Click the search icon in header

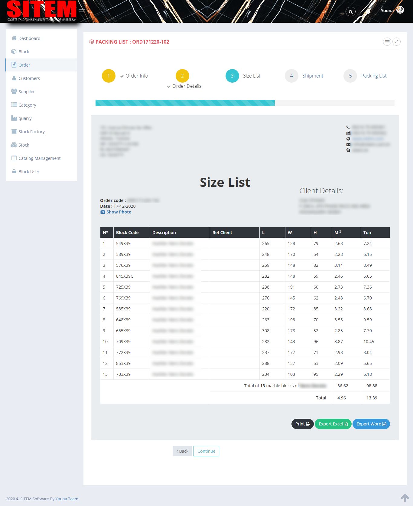(350, 12)
